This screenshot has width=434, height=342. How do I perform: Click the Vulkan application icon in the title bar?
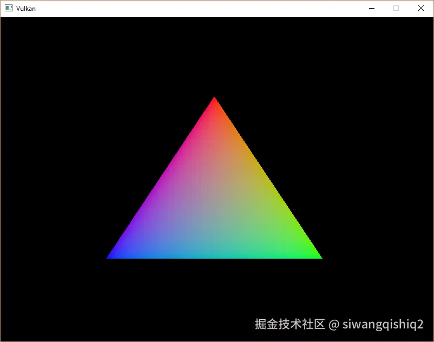(x=8, y=8)
